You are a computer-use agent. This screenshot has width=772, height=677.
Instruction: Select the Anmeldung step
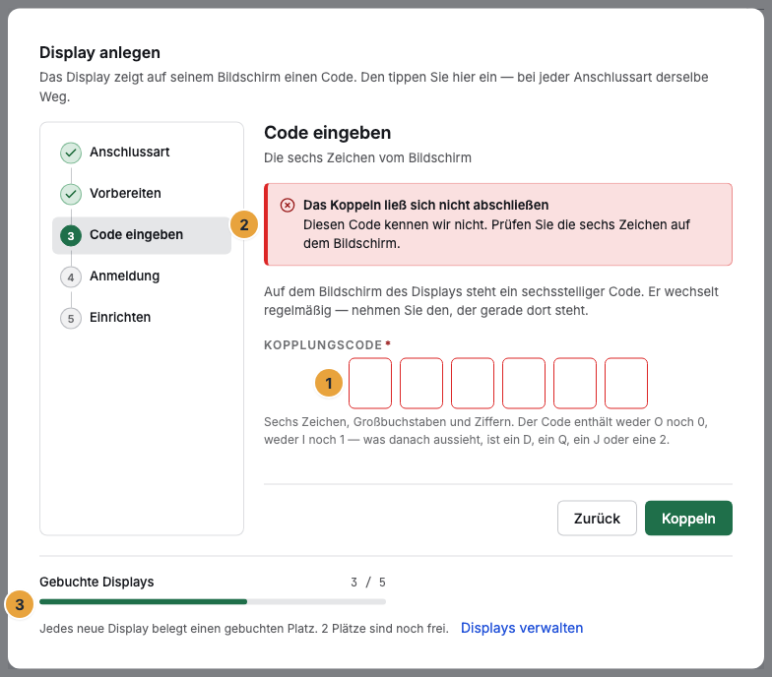[x=142, y=276]
